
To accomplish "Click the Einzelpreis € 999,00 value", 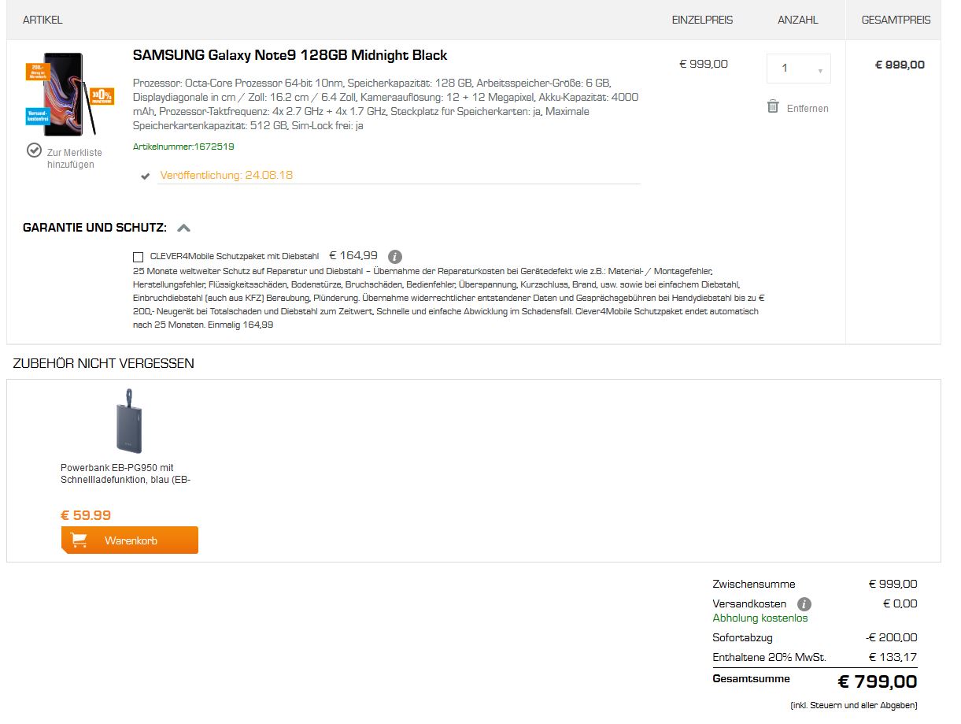I will [704, 64].
